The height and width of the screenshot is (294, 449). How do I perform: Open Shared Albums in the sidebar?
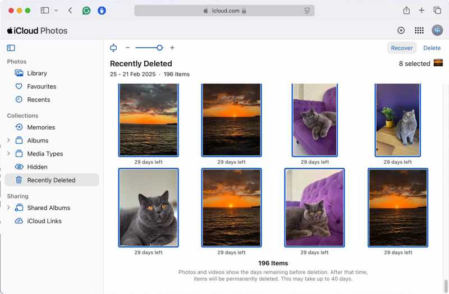tap(49, 208)
